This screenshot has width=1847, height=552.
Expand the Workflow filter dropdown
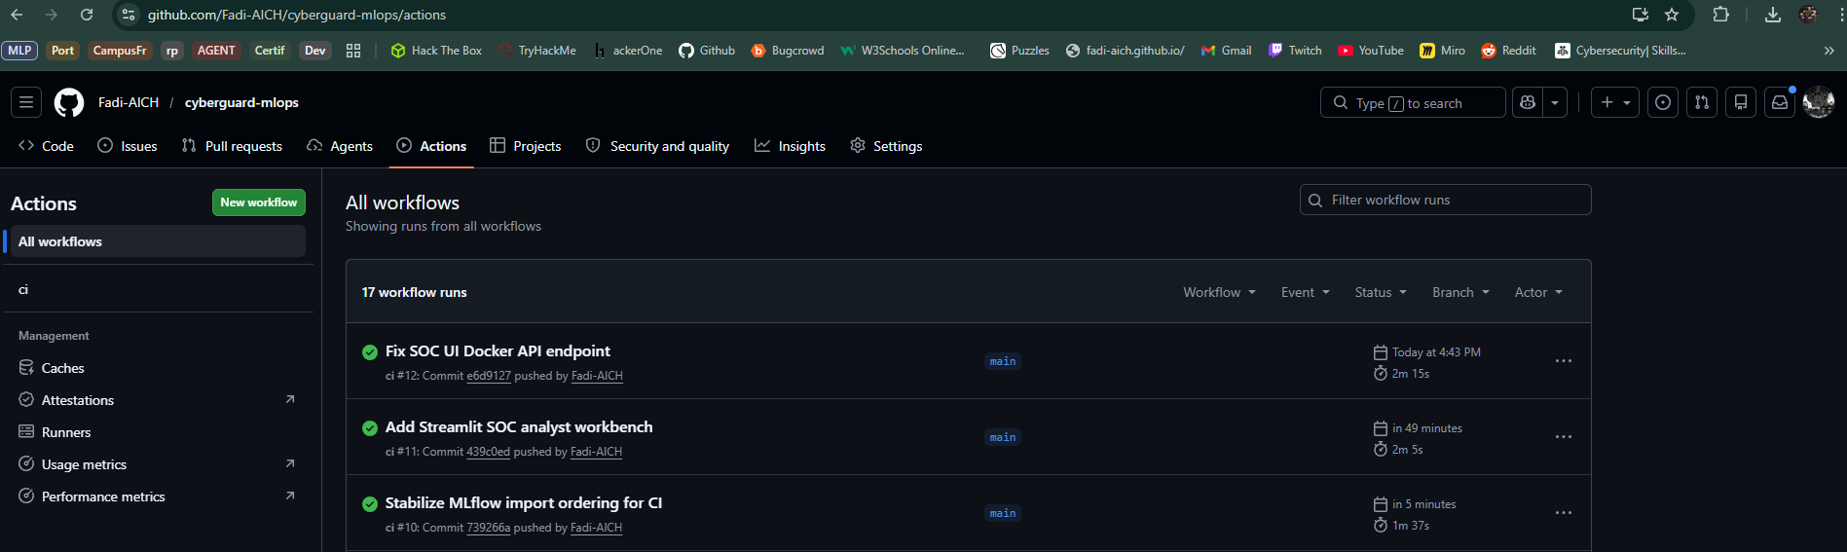1219,292
